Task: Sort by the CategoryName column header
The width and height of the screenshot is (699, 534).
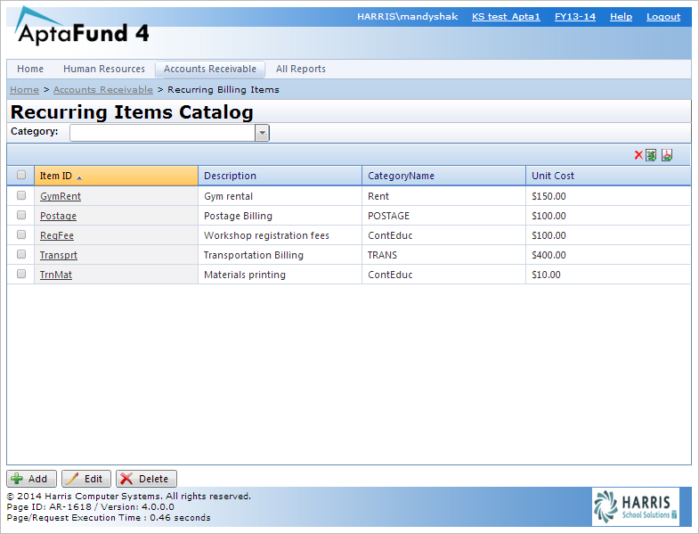Action: pyautogui.click(x=443, y=176)
